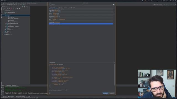Select the created_at timestamp column row
This screenshot has height=99, width=177.
point(81,22)
